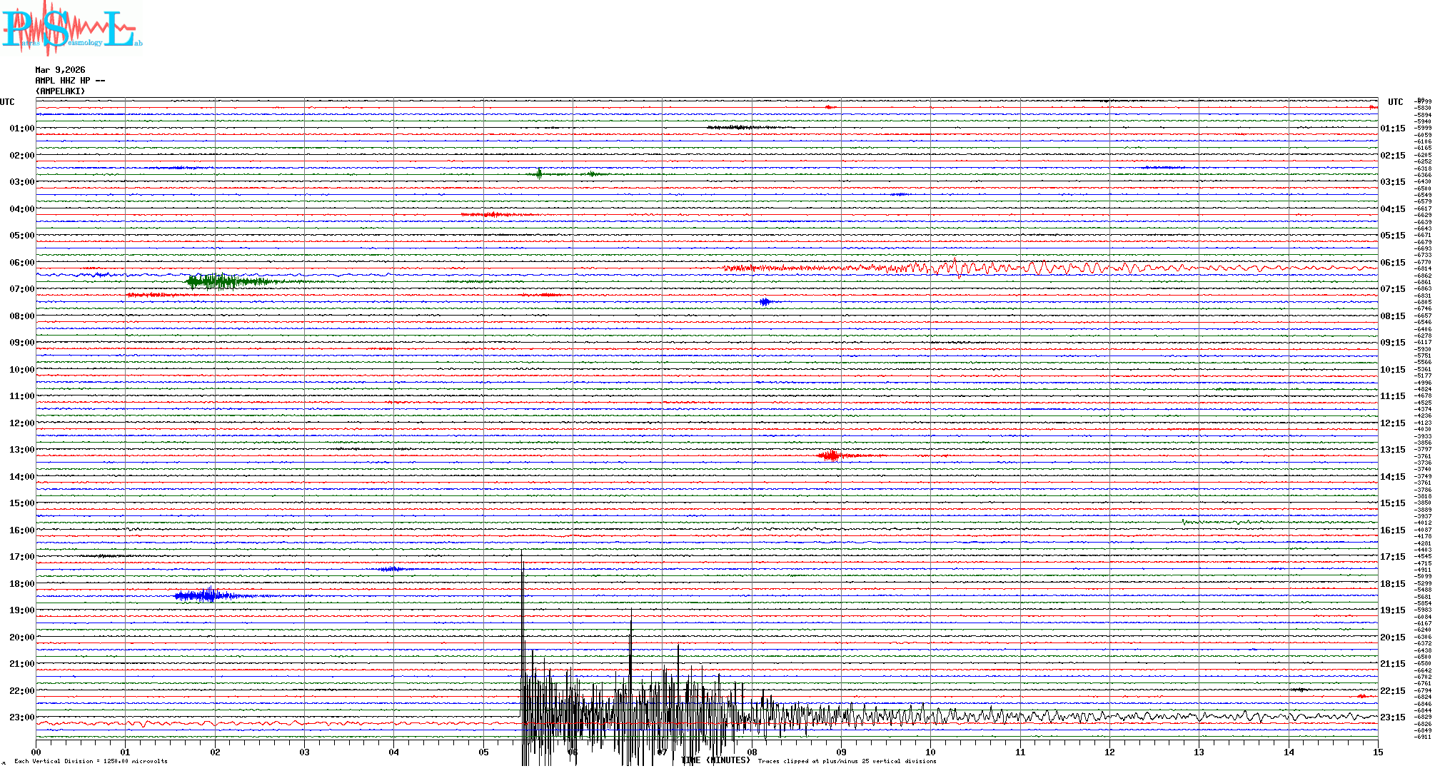Click the PSL seismology lab logo

pyautogui.click(x=71, y=29)
